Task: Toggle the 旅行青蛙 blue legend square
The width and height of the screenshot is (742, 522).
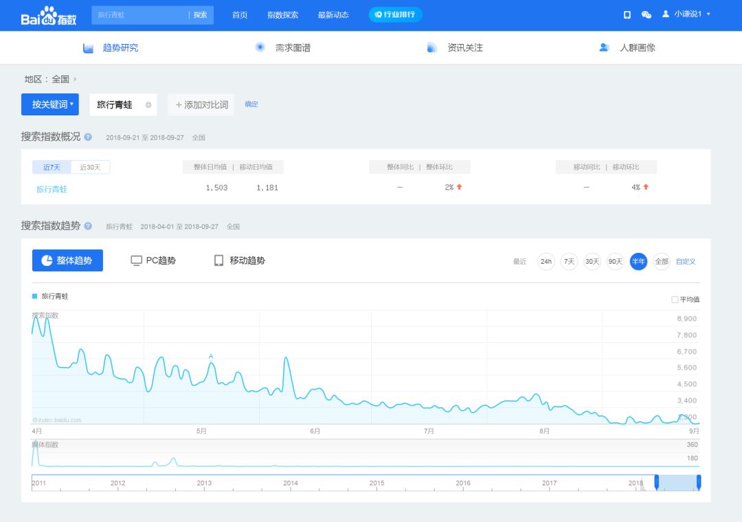Action: click(x=34, y=296)
